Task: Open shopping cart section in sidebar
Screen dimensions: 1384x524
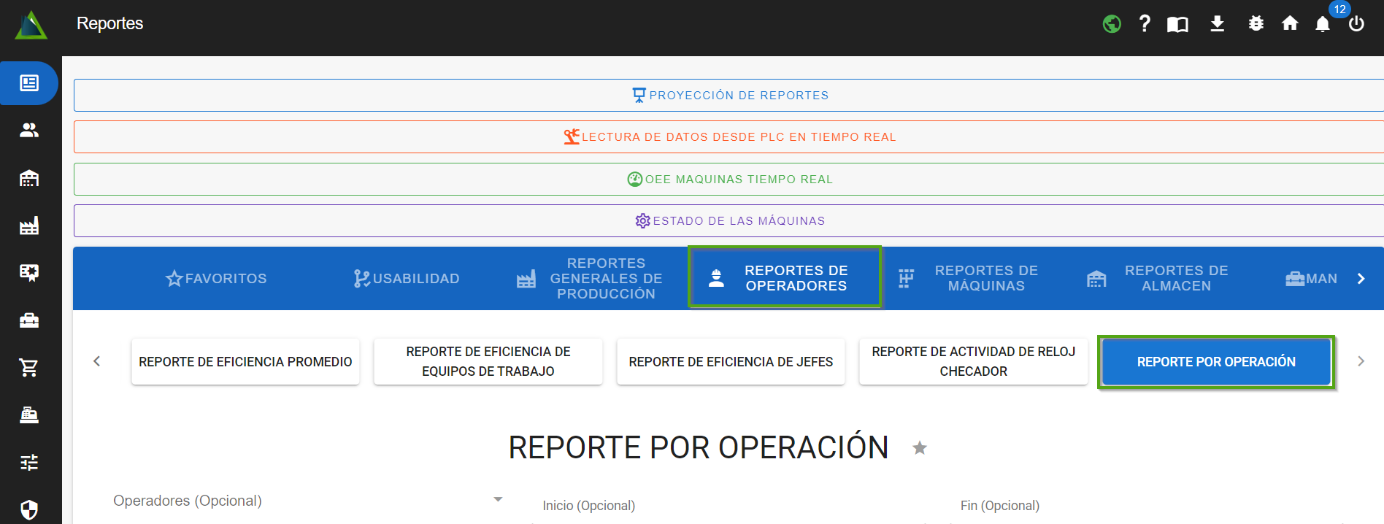Action: 29,368
